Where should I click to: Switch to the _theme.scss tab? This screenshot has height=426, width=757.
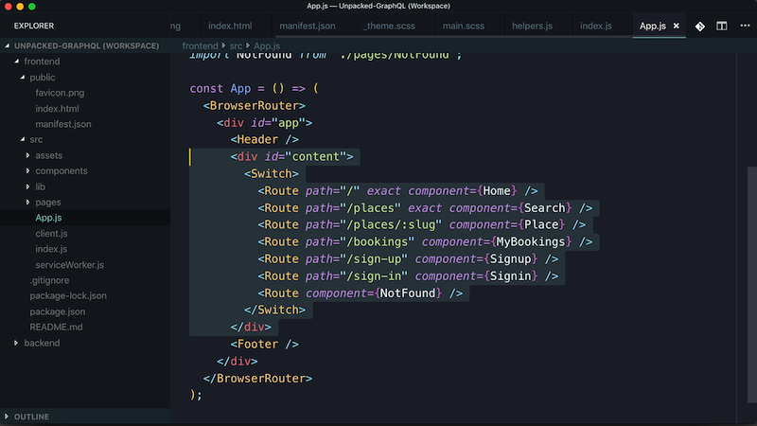pos(389,27)
